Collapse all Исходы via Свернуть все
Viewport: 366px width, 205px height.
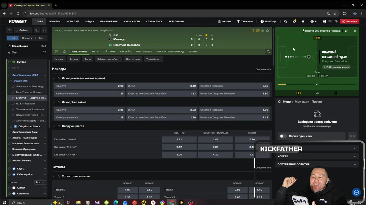tap(263, 69)
